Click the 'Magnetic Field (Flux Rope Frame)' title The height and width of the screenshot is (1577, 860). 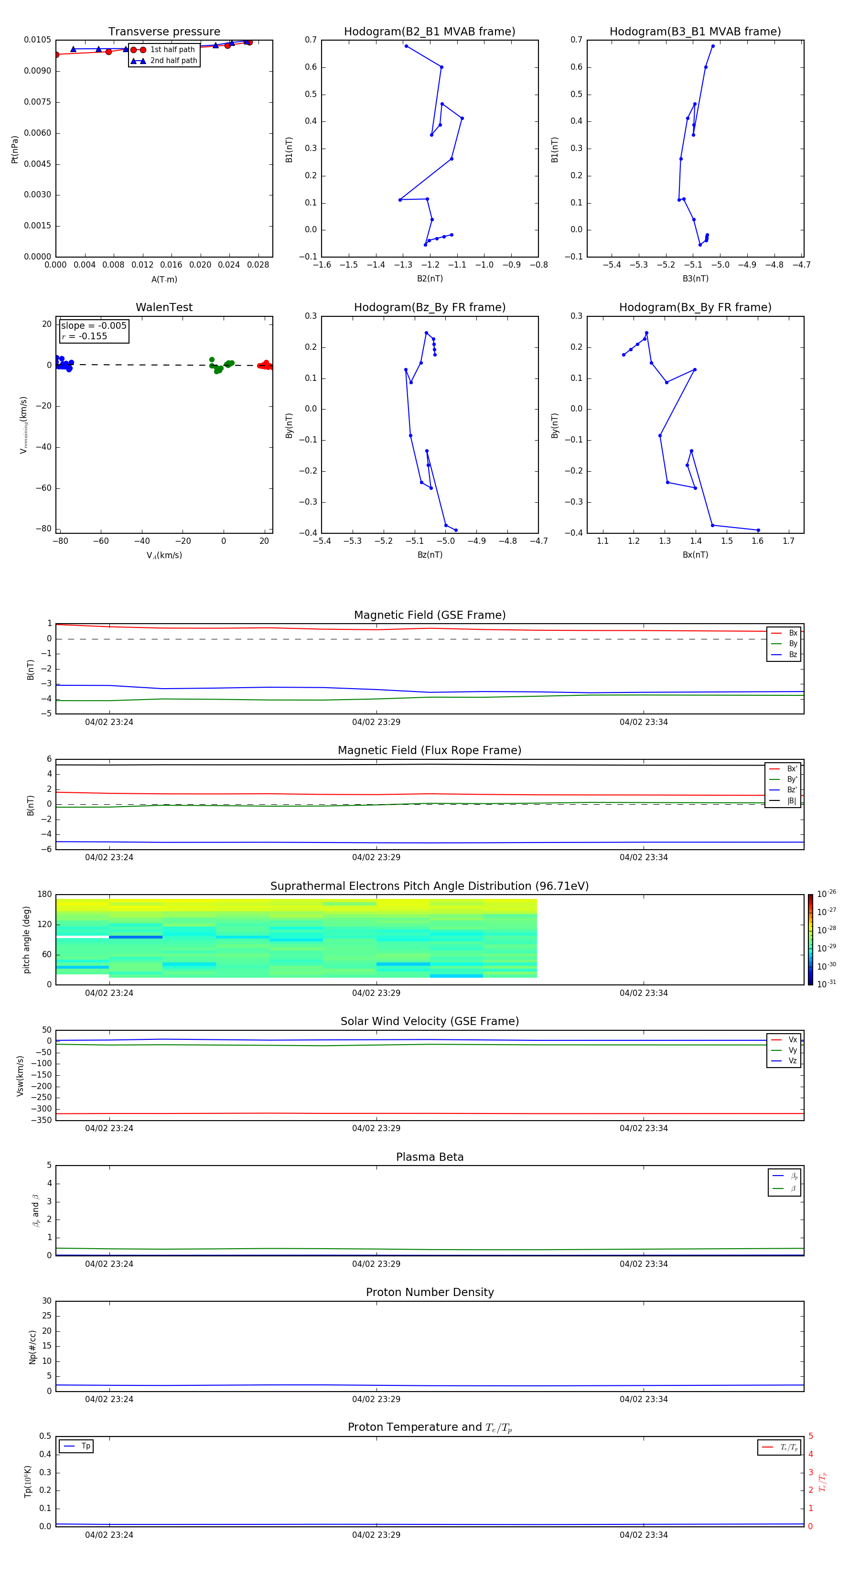point(430,750)
